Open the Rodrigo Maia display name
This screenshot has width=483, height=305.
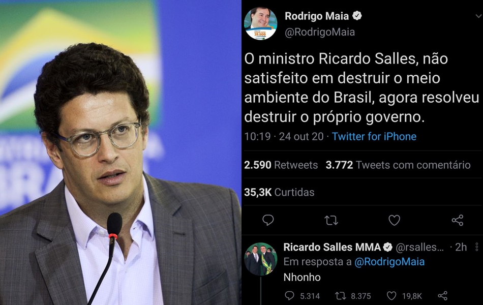[x=317, y=16]
